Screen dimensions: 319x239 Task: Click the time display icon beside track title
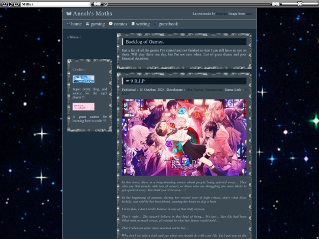tap(97, 4)
